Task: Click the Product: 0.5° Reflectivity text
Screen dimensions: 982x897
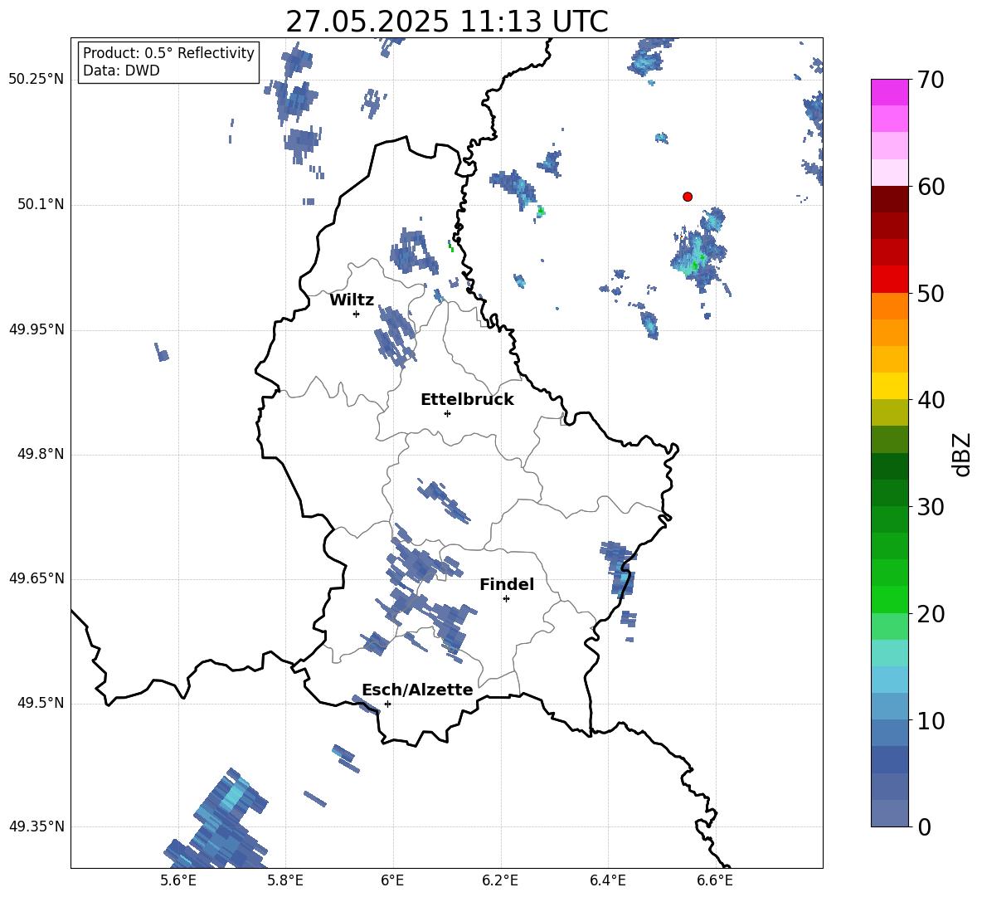Action: tap(168, 53)
